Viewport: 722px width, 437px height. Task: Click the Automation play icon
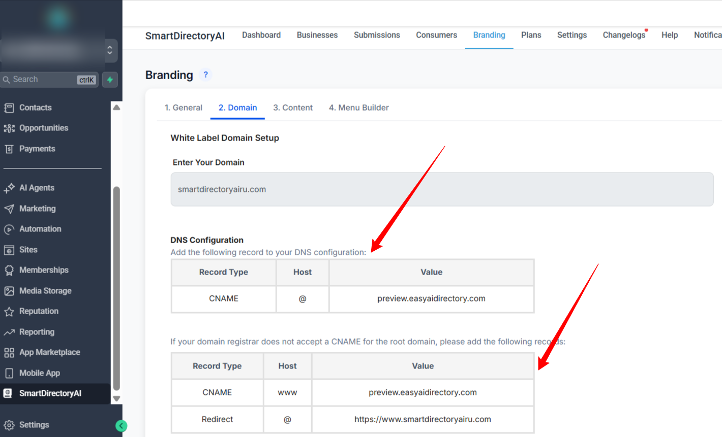9,229
